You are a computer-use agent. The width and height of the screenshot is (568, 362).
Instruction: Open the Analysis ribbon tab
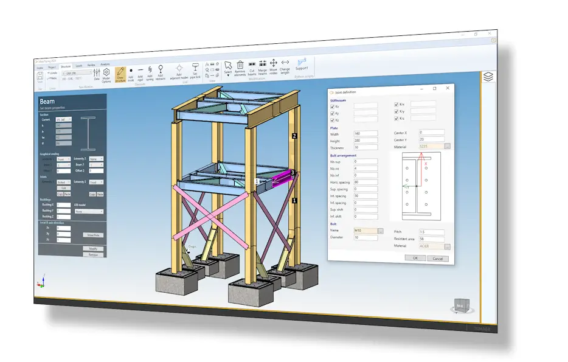pyautogui.click(x=105, y=64)
